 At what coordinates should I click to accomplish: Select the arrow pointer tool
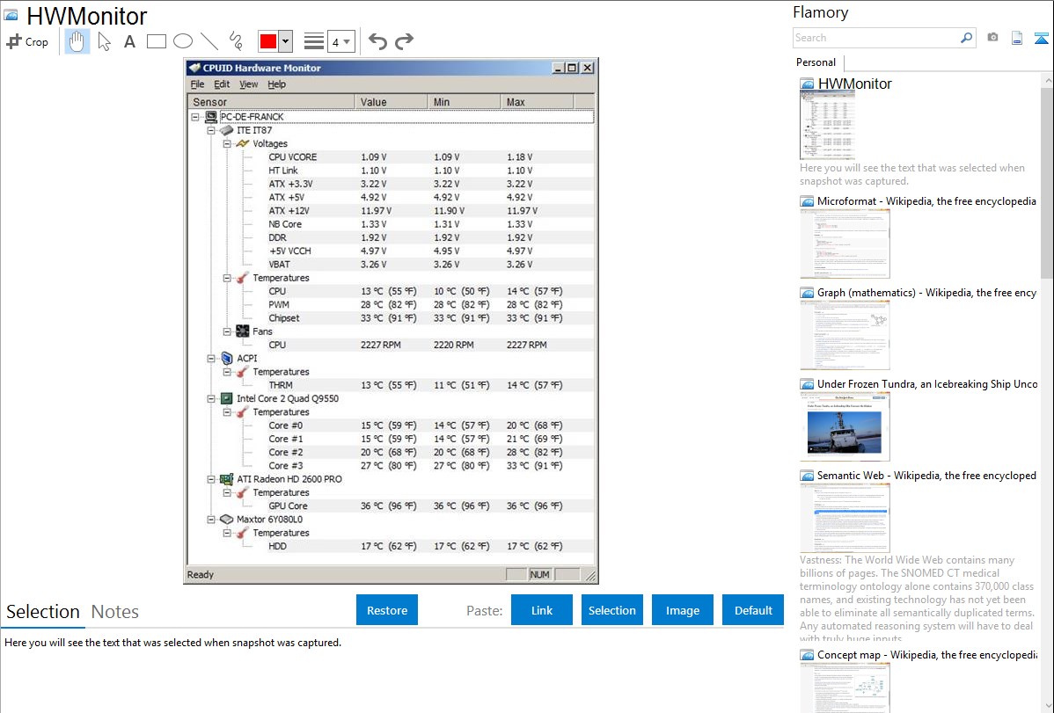click(x=104, y=41)
